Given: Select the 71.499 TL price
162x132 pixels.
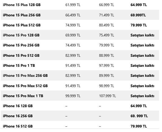Looking at the screenshot, I should point(107,15).
